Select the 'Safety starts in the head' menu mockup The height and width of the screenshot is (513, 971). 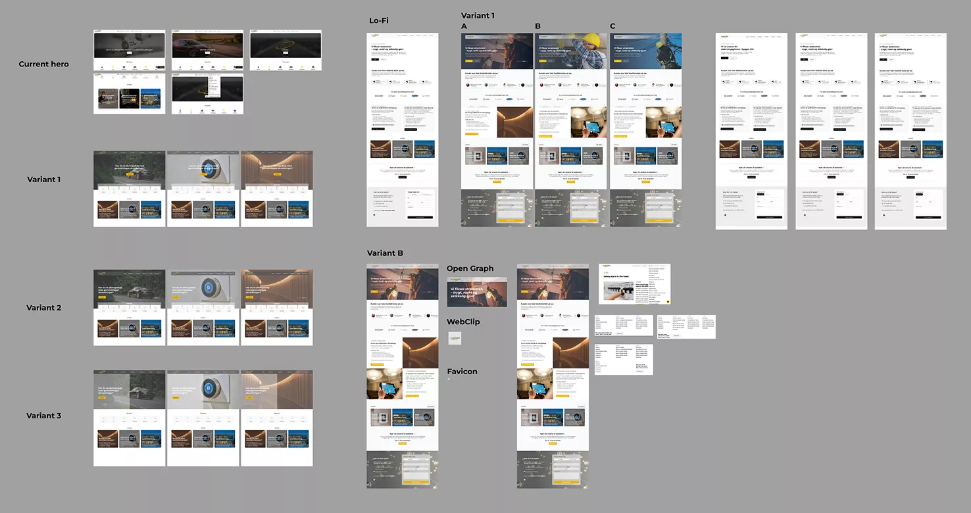coord(634,285)
